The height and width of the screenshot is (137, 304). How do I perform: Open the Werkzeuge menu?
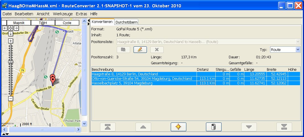click(63, 14)
